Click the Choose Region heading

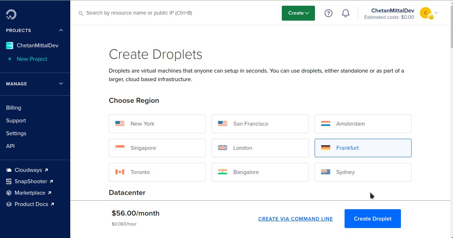pos(134,101)
